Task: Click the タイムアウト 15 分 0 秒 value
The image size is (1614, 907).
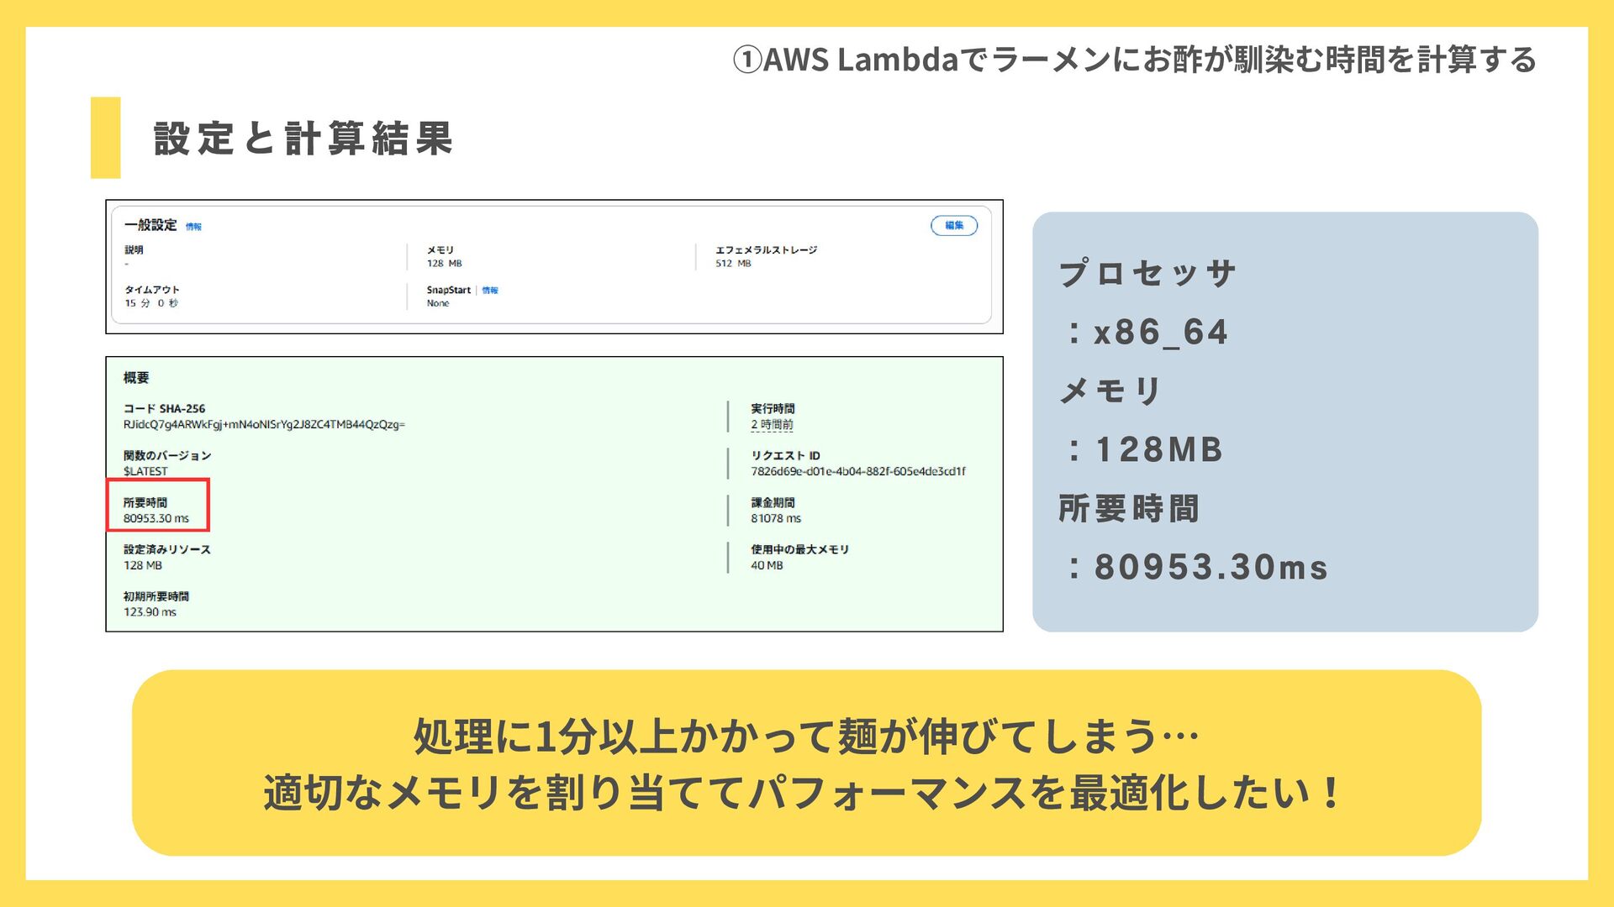Action: coord(151,303)
